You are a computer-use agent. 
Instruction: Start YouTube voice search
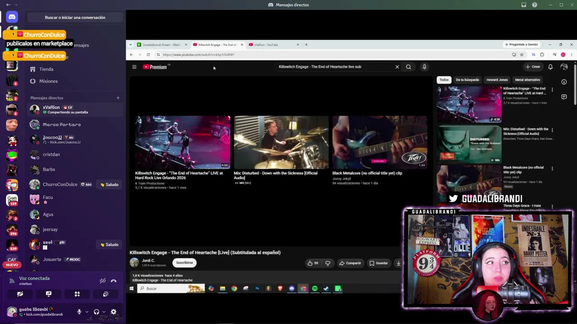tap(424, 67)
